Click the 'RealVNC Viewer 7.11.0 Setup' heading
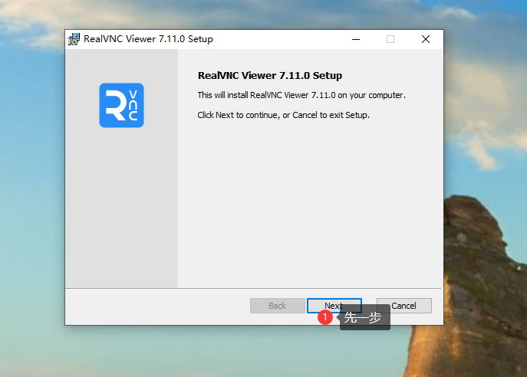Screen dimensions: 527x377 click(x=270, y=76)
